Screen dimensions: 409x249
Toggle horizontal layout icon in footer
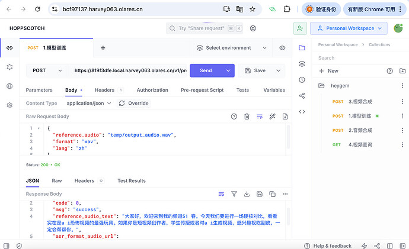coord(389,246)
